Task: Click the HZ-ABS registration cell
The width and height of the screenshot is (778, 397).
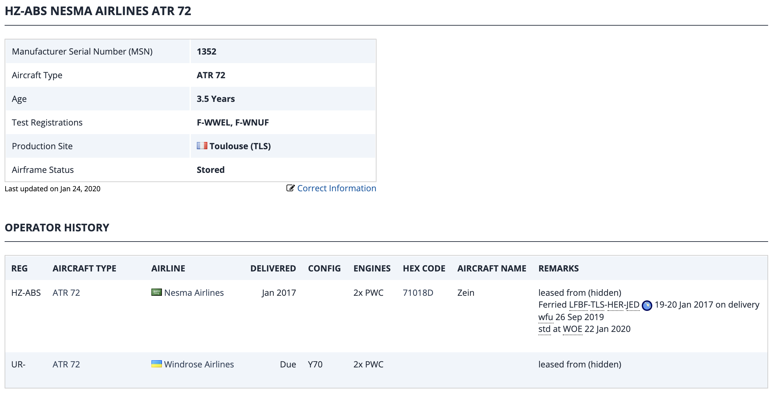Action: [x=26, y=293]
